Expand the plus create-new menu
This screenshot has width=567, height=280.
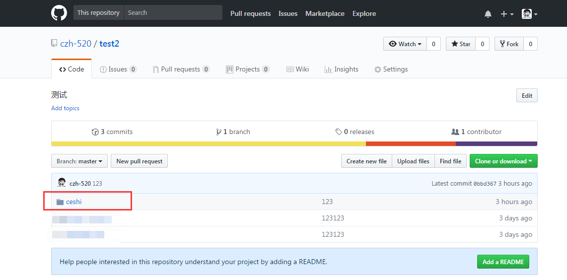[x=506, y=14]
